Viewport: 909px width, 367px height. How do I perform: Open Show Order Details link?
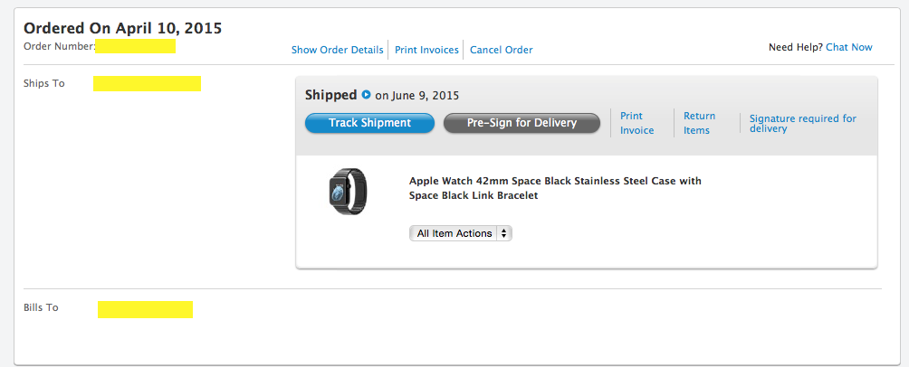[x=338, y=50]
